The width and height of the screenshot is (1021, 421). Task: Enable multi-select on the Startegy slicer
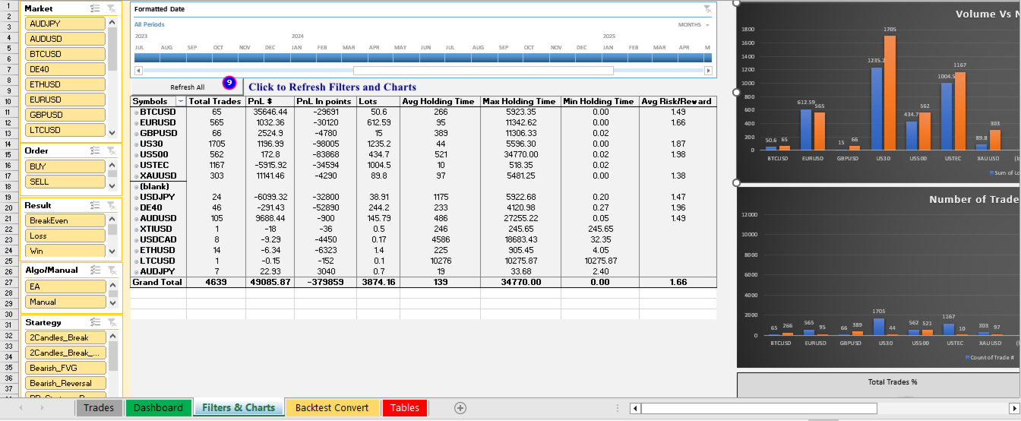95,322
